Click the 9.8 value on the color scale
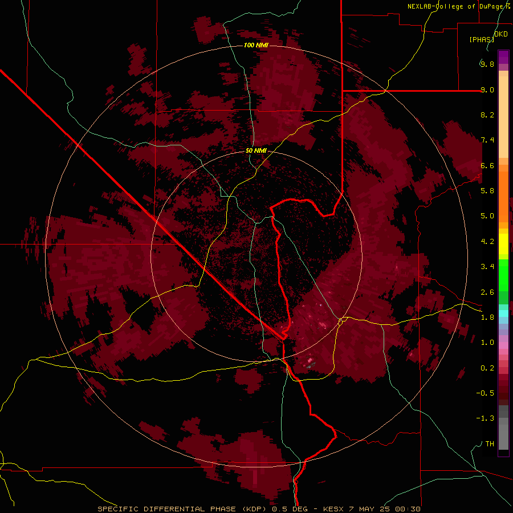 (x=487, y=64)
